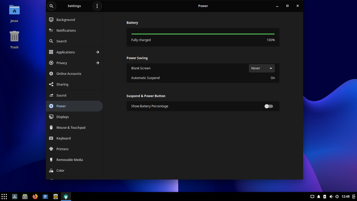This screenshot has width=357, height=201.
Task: Click the Sharing icon in sidebar
Action: pyautogui.click(x=51, y=84)
